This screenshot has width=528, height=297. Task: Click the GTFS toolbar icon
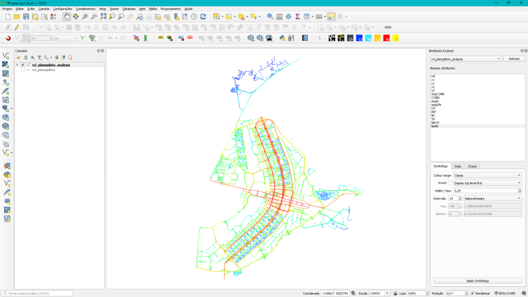(x=388, y=27)
